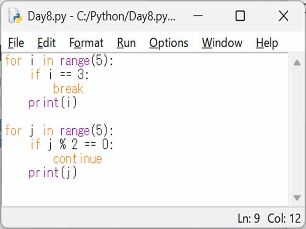The image size is (306, 229).
Task: Close the Day8.py editor window
Action: (284, 16)
